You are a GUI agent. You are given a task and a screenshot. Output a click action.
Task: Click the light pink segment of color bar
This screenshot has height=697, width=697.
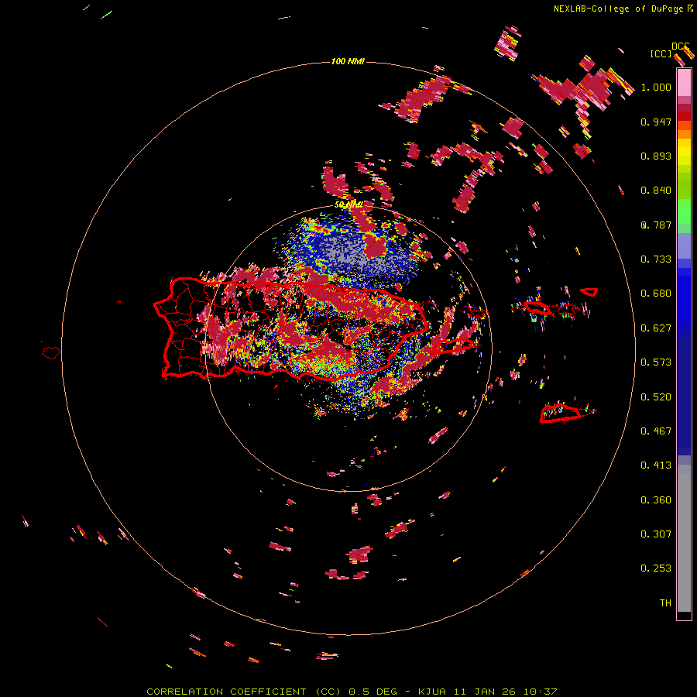click(684, 82)
